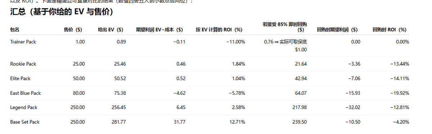Click the 回购时期望利润 ($) header
Viewport: 432px width, 134px height.
pos(337,30)
